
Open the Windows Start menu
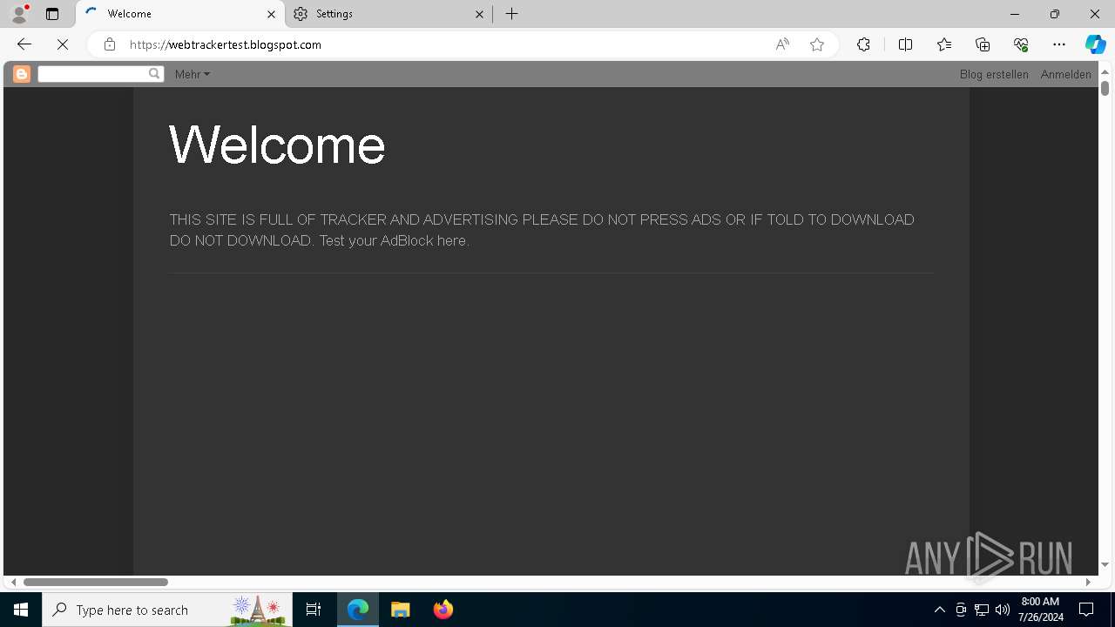click(x=21, y=610)
